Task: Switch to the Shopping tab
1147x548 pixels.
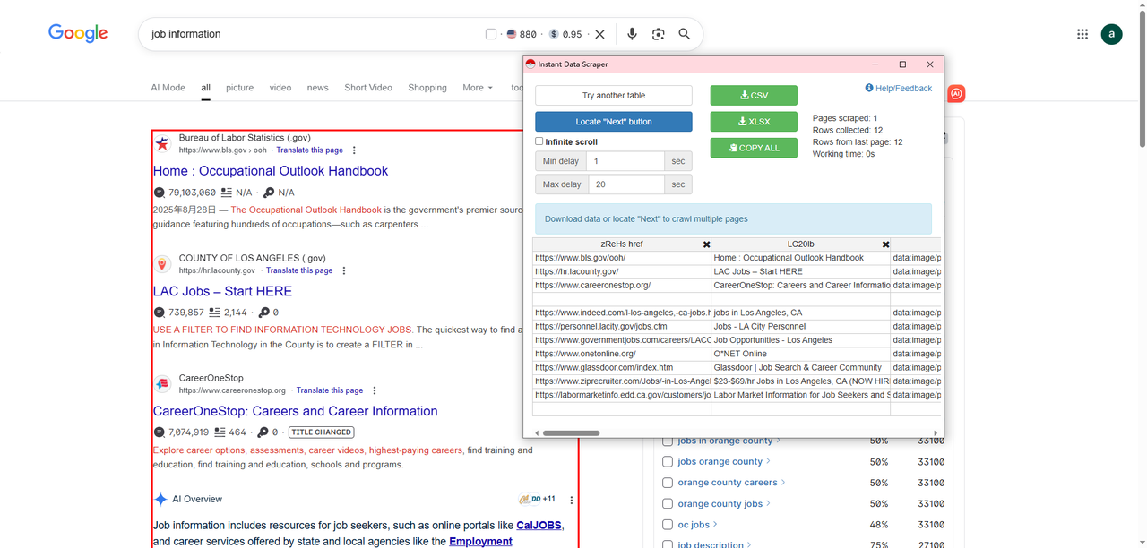Action: coord(427,88)
